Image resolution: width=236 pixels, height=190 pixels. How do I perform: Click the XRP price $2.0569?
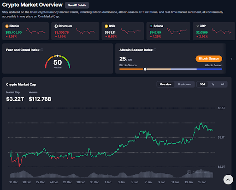click(x=202, y=32)
